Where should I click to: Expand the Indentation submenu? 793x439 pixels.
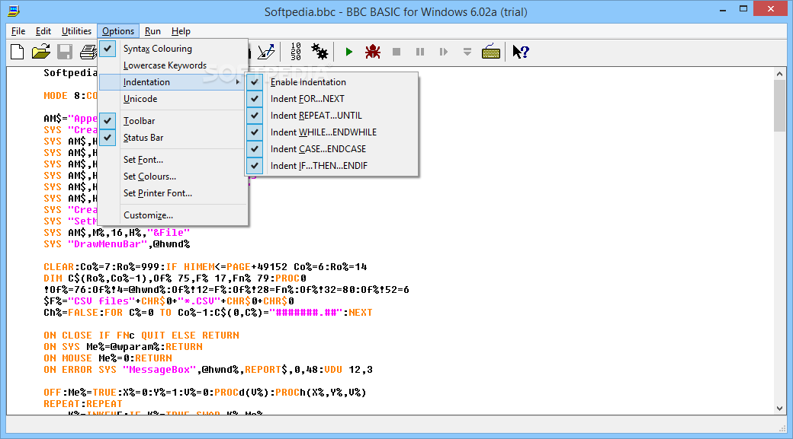tap(172, 81)
